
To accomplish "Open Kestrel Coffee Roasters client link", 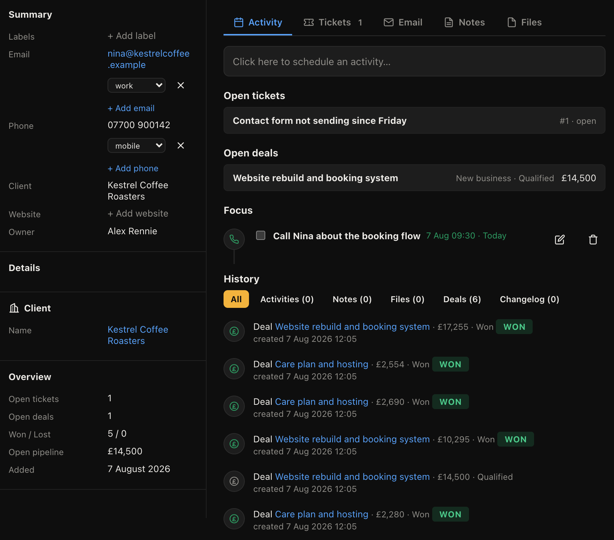I will coord(138,335).
